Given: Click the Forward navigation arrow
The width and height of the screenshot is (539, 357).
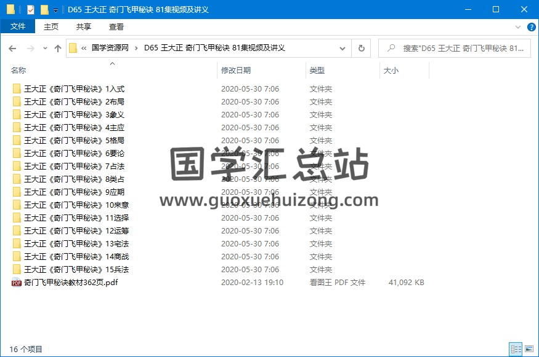Looking at the screenshot, I should coord(31,49).
